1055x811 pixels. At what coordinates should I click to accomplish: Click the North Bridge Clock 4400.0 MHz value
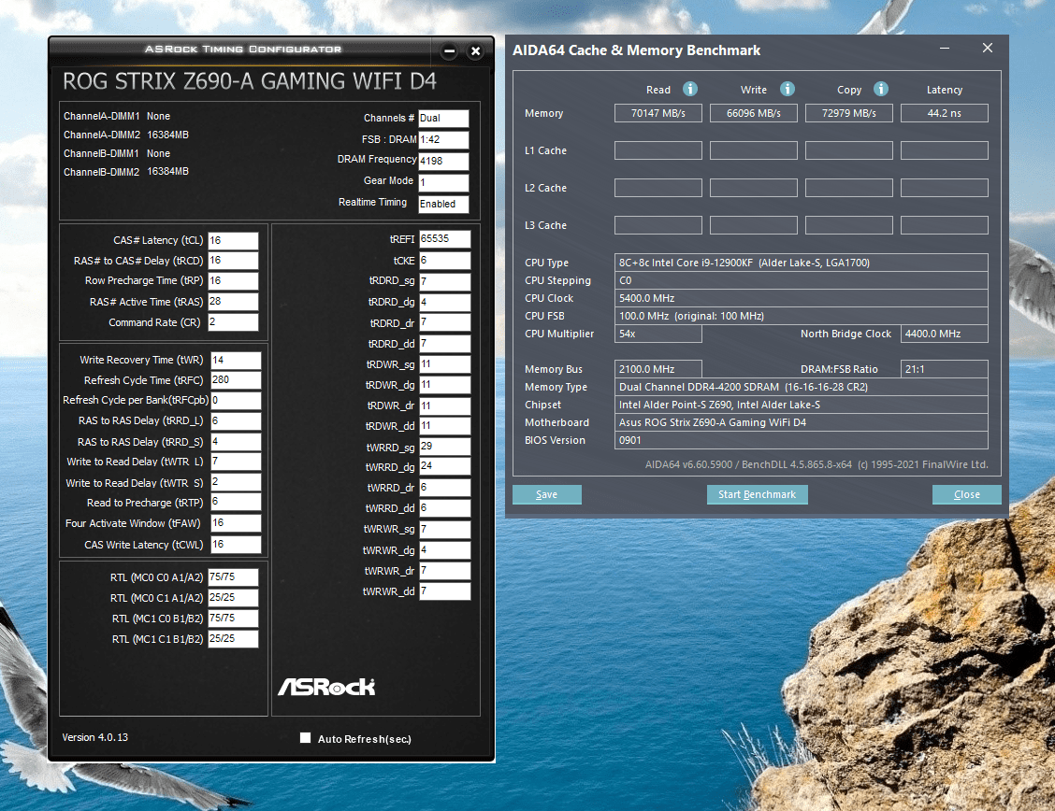945,334
